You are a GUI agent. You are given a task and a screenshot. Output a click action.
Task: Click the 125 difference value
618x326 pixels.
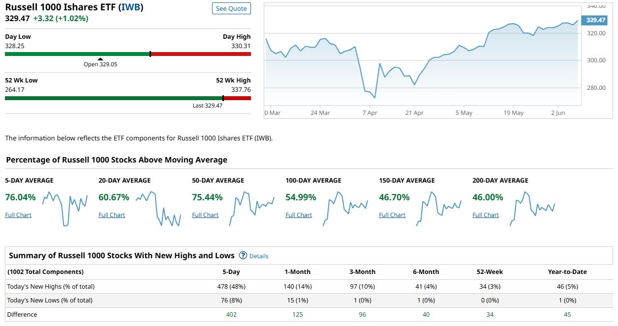pyautogui.click(x=297, y=314)
